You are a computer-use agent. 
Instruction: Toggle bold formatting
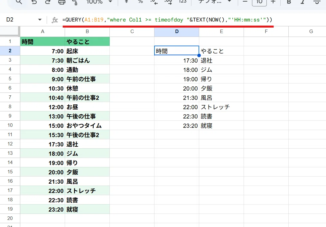(289, 2)
